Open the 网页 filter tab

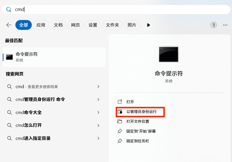75,25
